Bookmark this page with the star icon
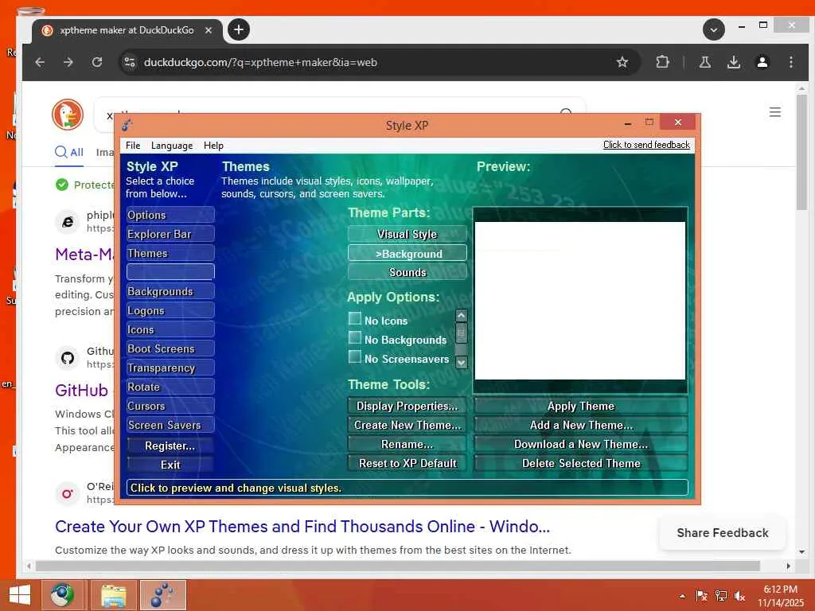Viewport: 815px width, 611px height. click(622, 62)
